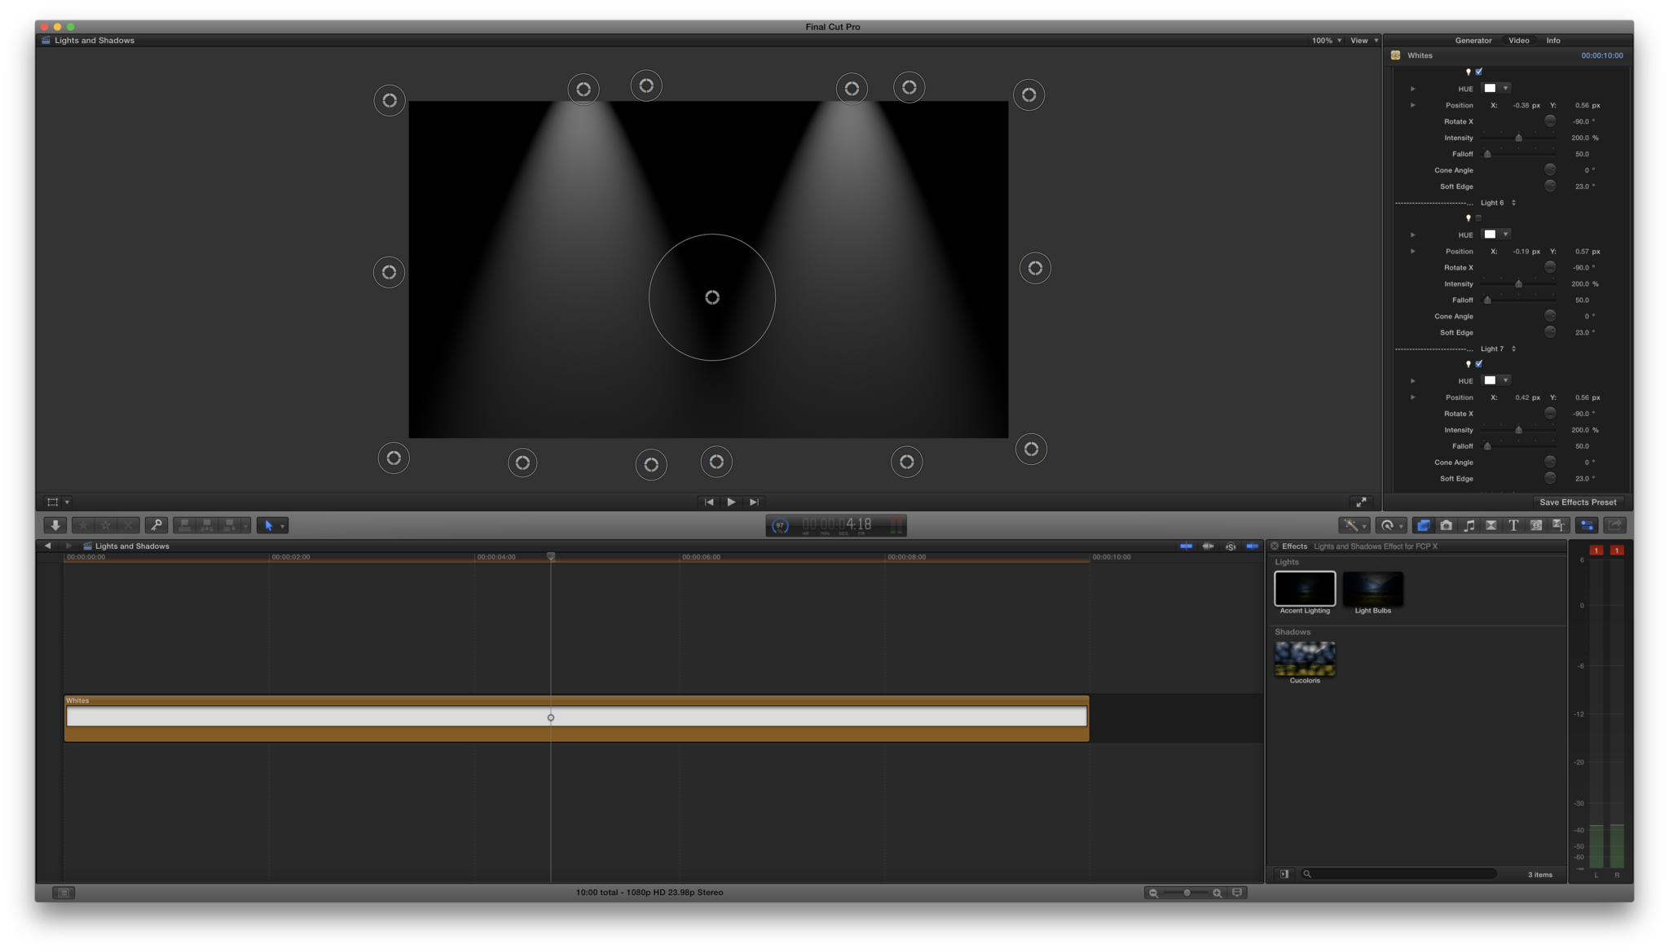Open the Transitions browser icon
Screen dimensions: 1669x952
(x=1491, y=525)
